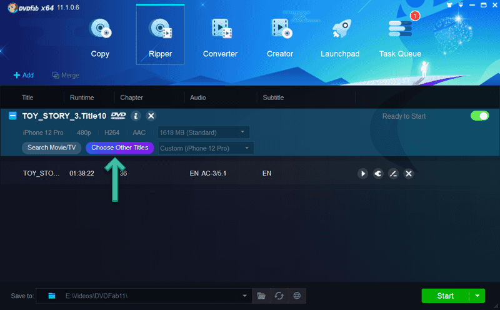Click the Chapter column header
Image resolution: width=500 pixels, height=310 pixels.
tap(131, 97)
